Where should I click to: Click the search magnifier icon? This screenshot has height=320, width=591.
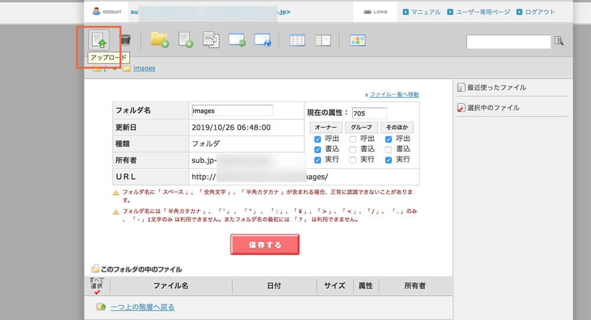tap(559, 40)
